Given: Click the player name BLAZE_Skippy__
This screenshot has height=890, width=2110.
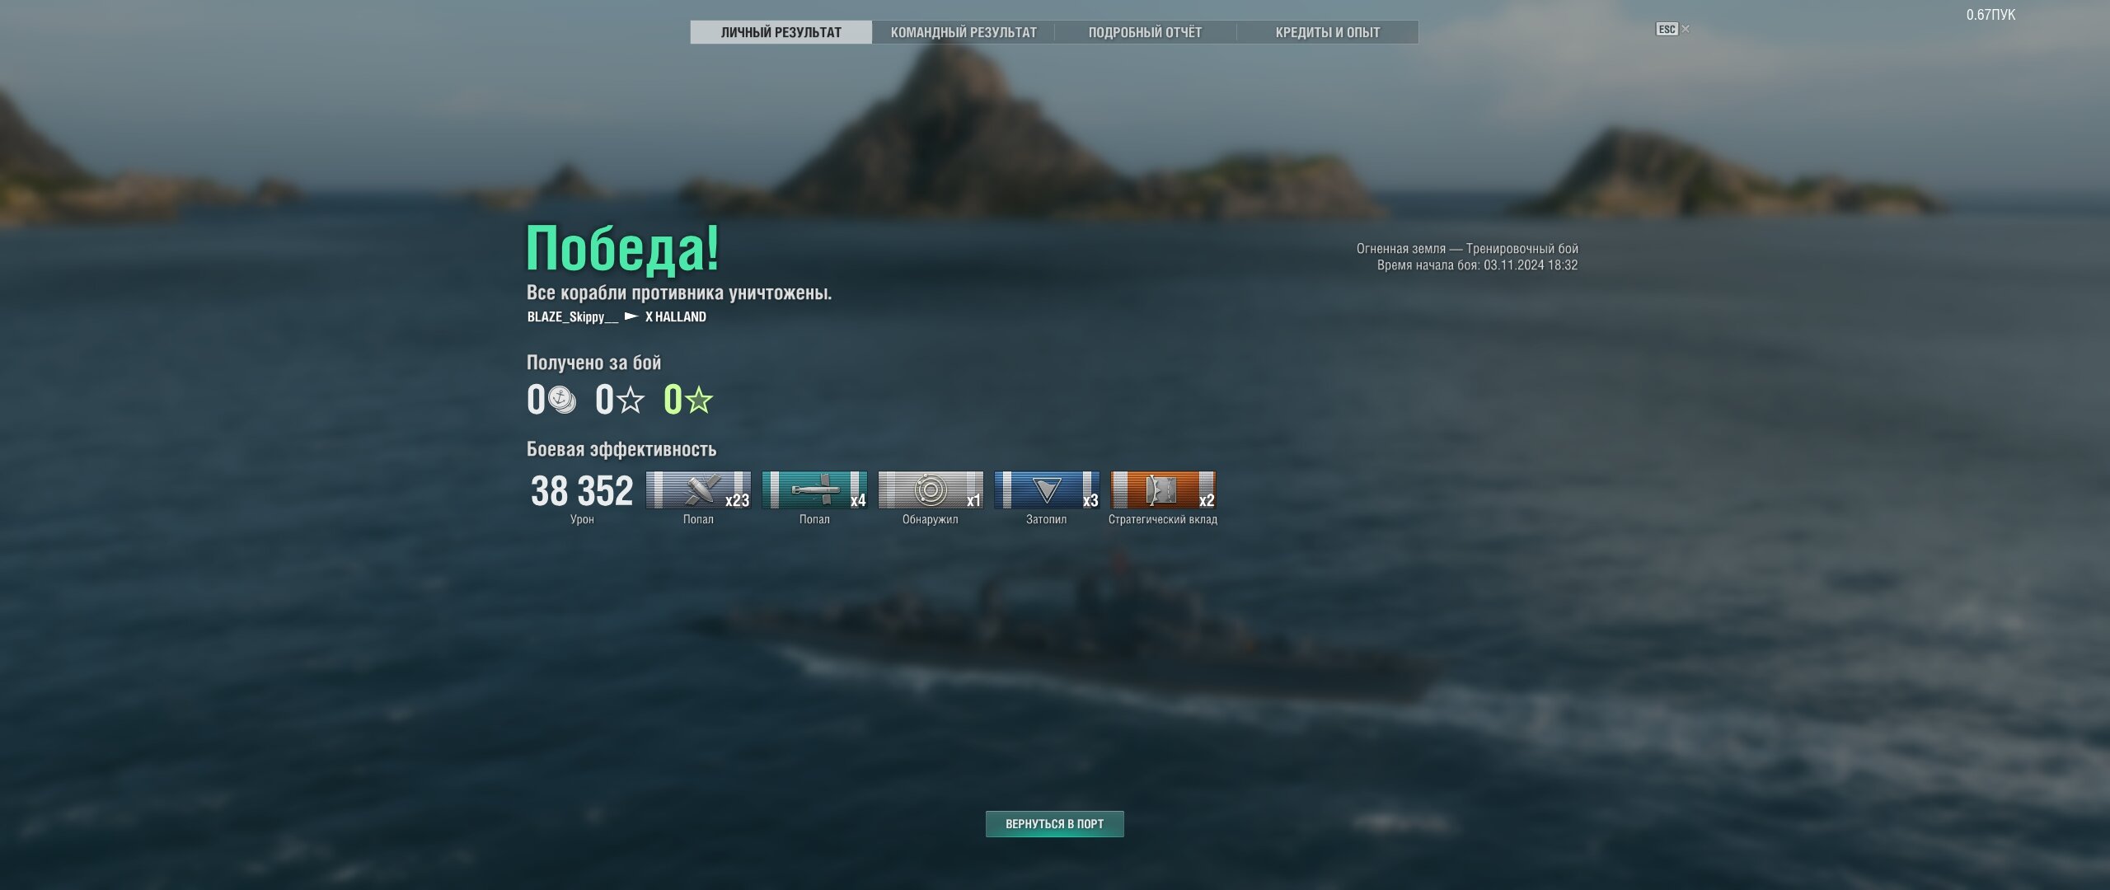Looking at the screenshot, I should pyautogui.click(x=573, y=317).
